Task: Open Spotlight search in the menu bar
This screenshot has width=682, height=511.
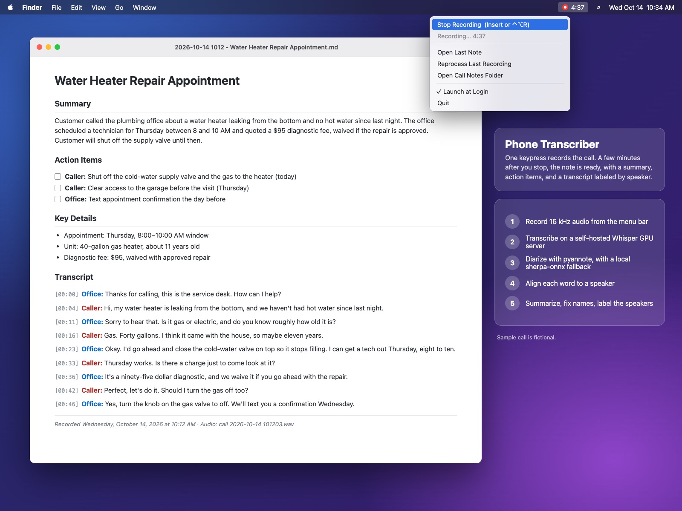Action: point(598,8)
